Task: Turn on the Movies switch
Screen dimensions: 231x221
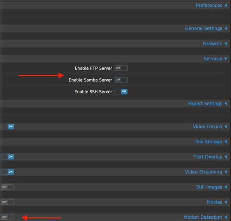Action: (7, 202)
